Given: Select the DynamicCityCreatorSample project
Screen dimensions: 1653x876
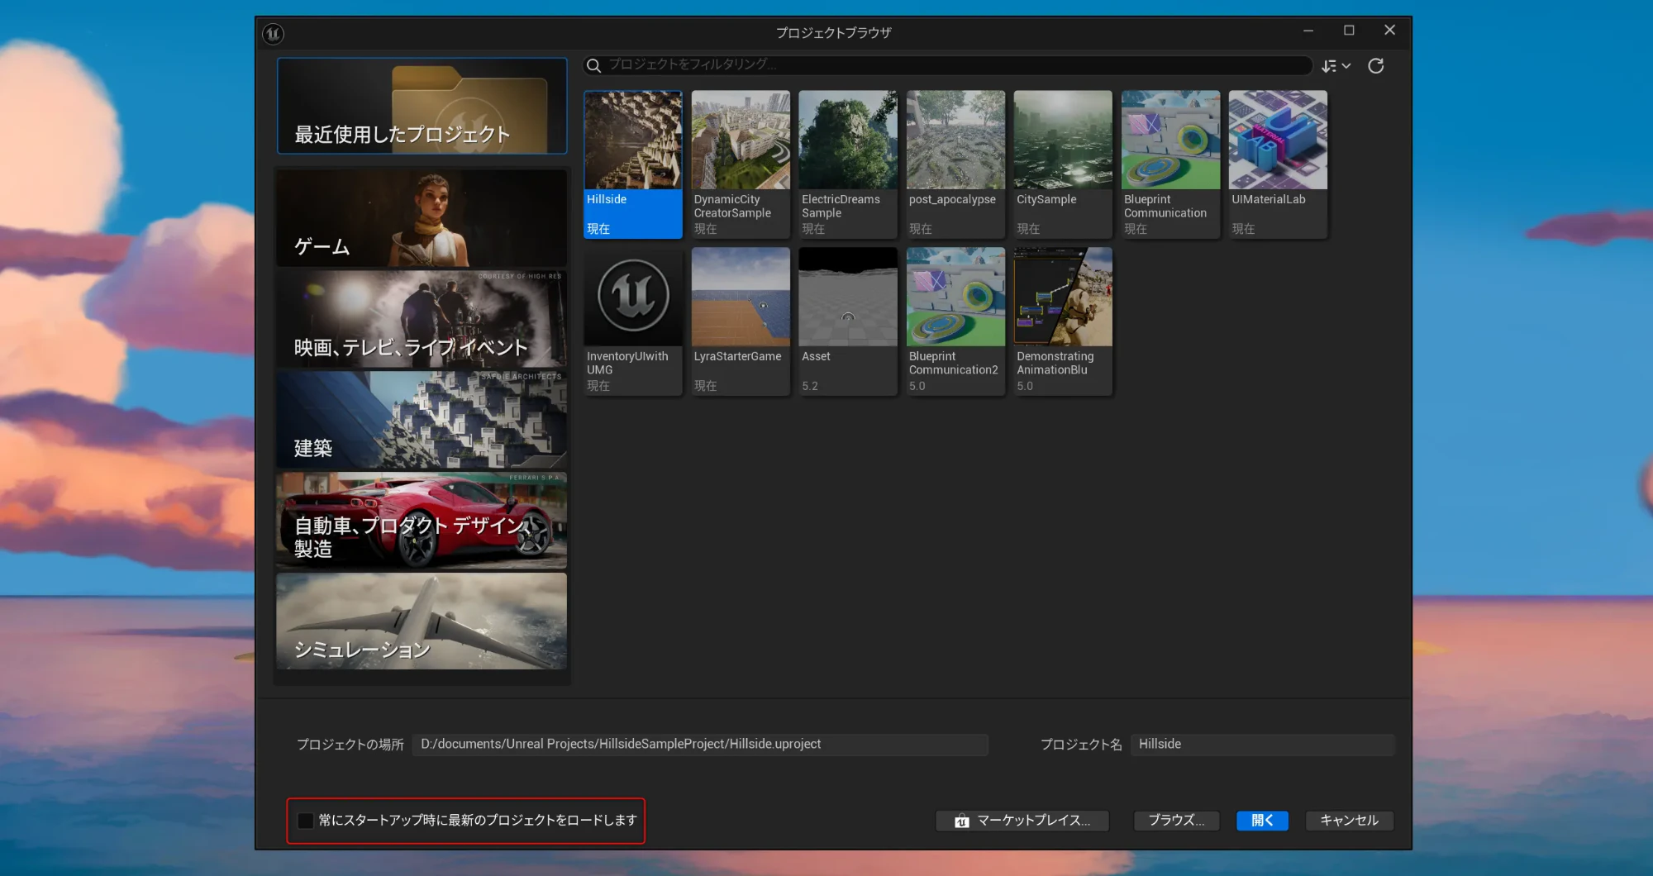Looking at the screenshot, I should (x=741, y=164).
